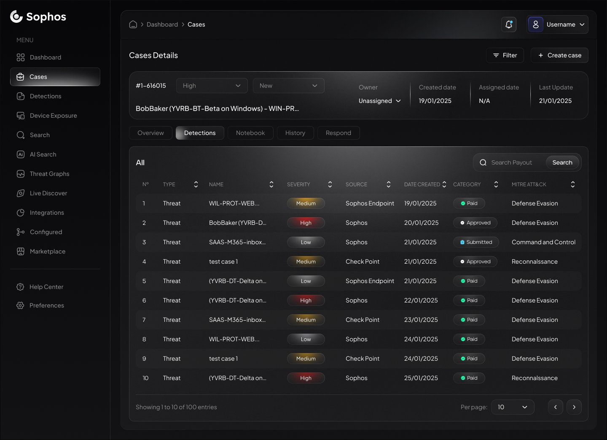607x440 pixels.
Task: Open the Marketplace section
Action: coord(47,251)
